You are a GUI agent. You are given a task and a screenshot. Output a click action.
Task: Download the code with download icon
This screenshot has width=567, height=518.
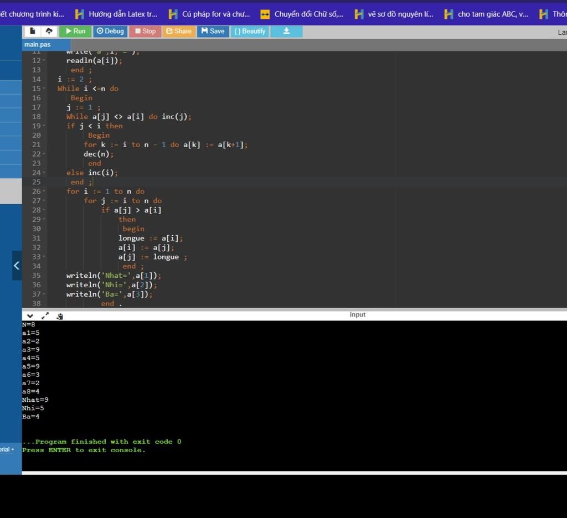coord(286,31)
